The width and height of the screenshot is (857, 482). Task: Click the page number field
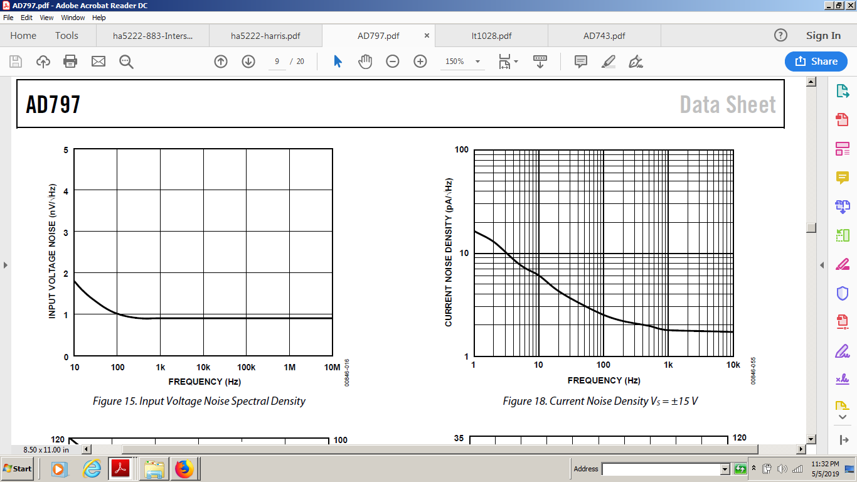click(x=277, y=62)
